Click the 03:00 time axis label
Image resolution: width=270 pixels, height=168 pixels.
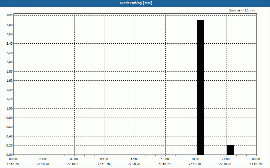[x=44, y=159]
